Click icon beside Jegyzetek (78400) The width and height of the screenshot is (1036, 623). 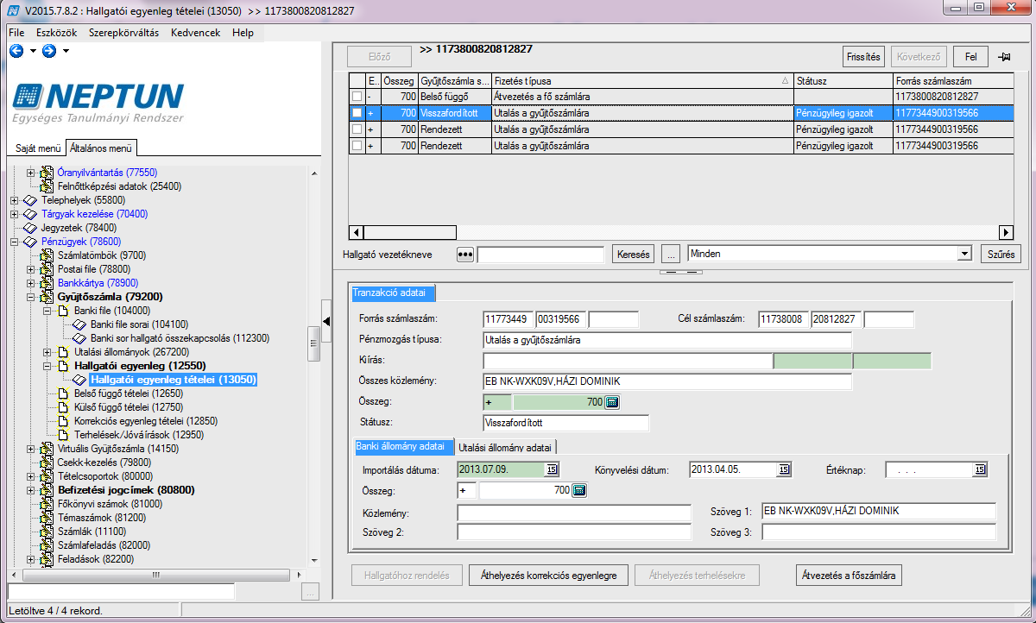point(30,228)
